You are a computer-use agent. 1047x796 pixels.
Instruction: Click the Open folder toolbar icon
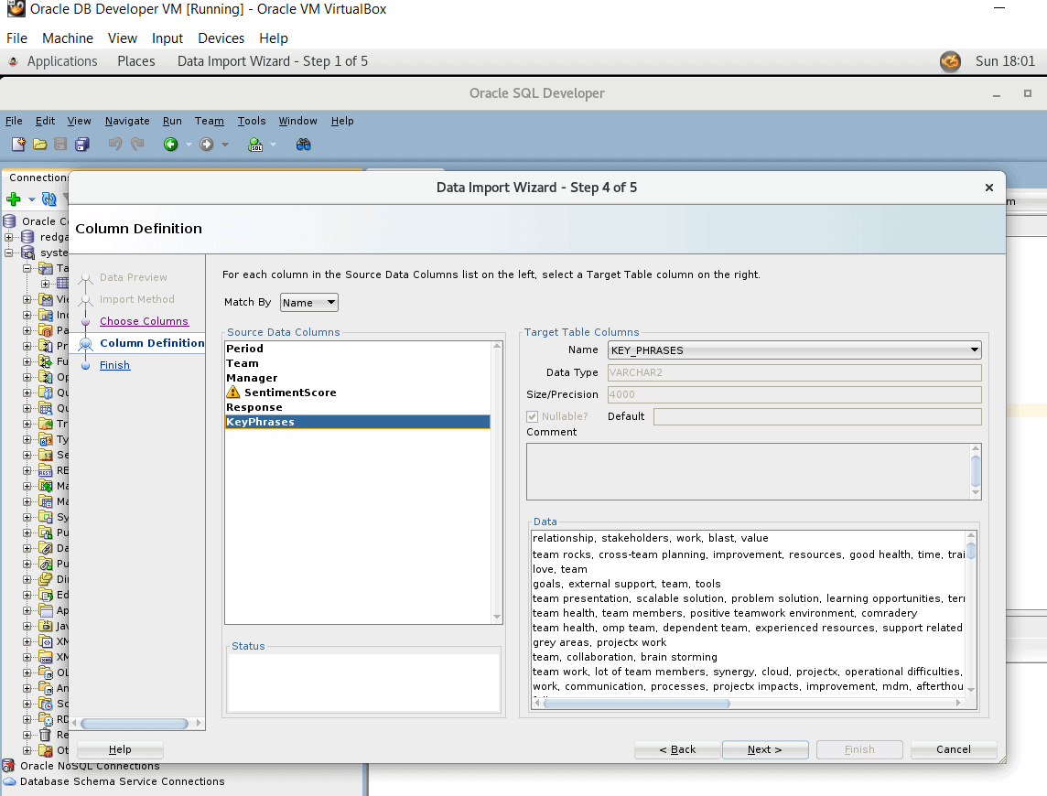coord(40,145)
